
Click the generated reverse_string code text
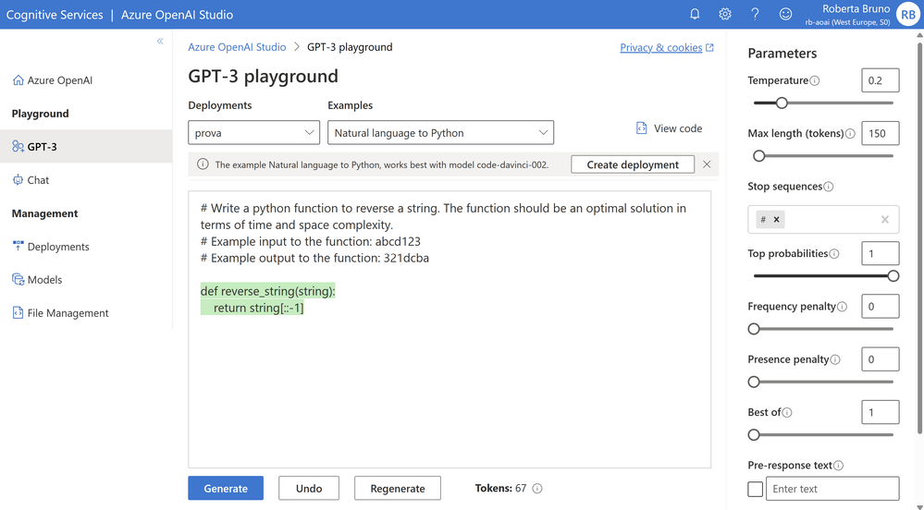click(267, 299)
